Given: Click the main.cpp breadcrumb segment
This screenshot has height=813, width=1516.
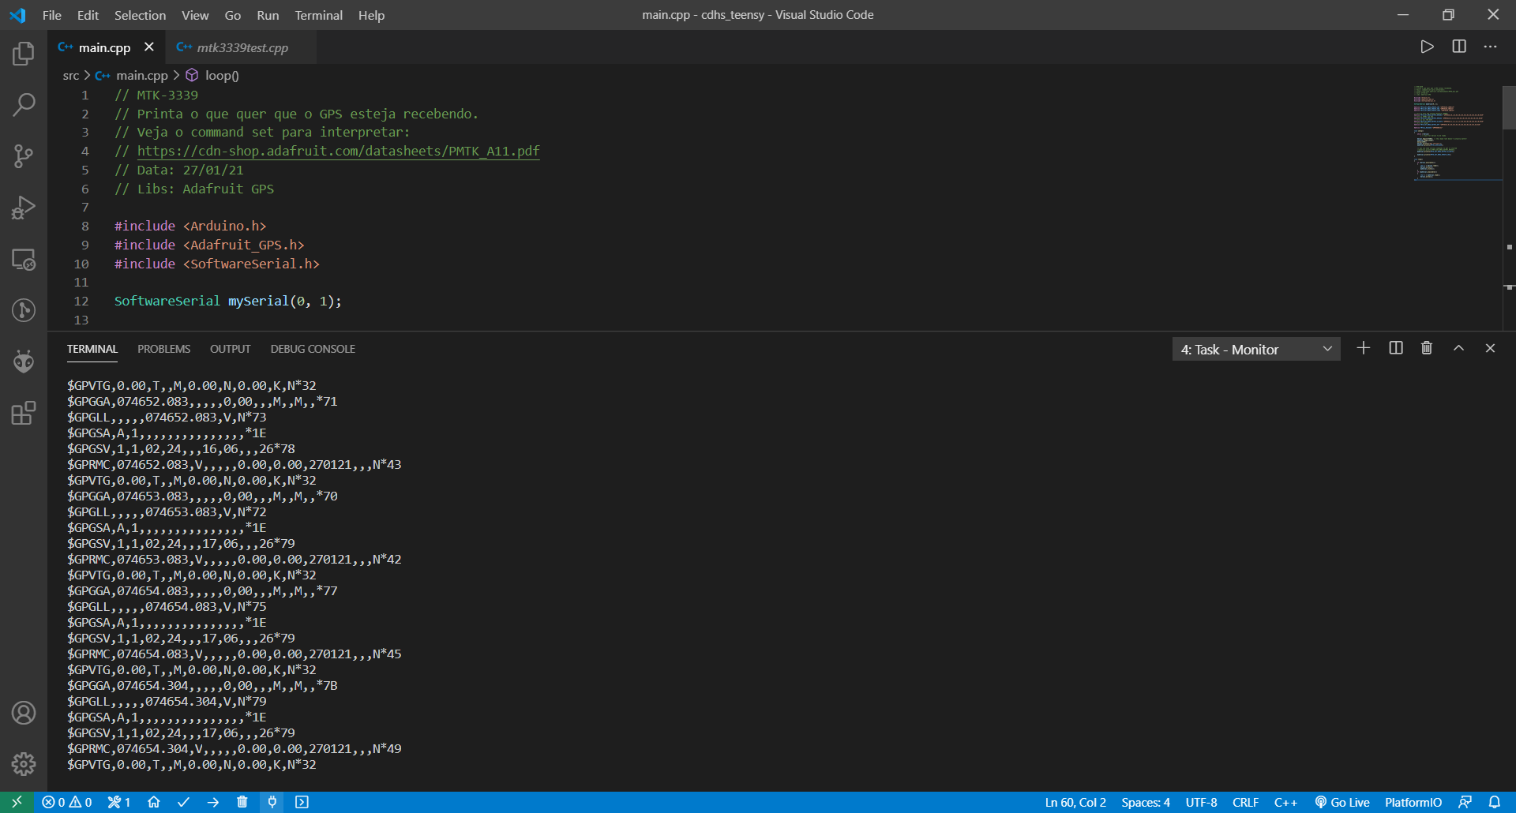Looking at the screenshot, I should click(141, 76).
